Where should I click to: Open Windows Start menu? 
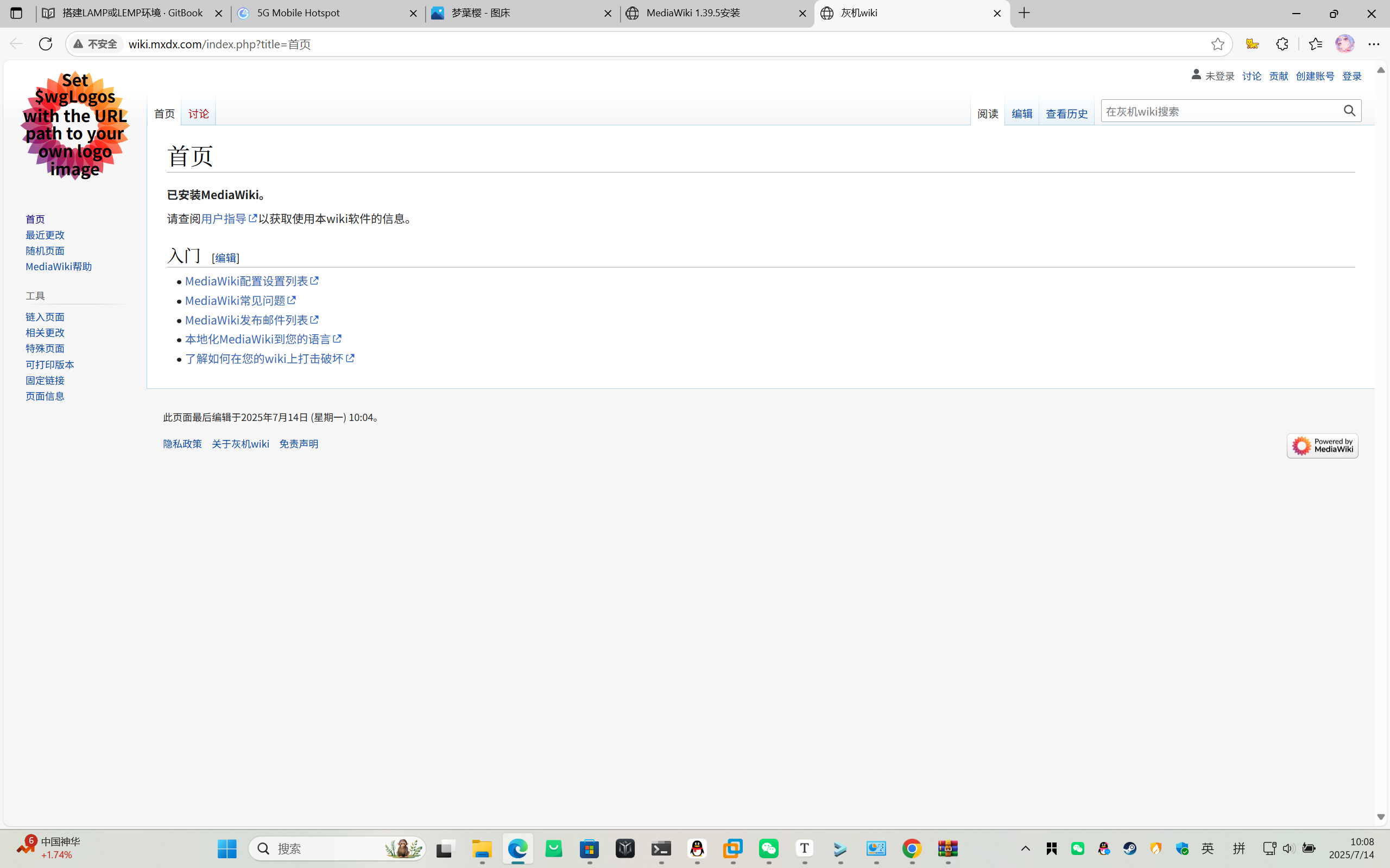click(x=227, y=848)
